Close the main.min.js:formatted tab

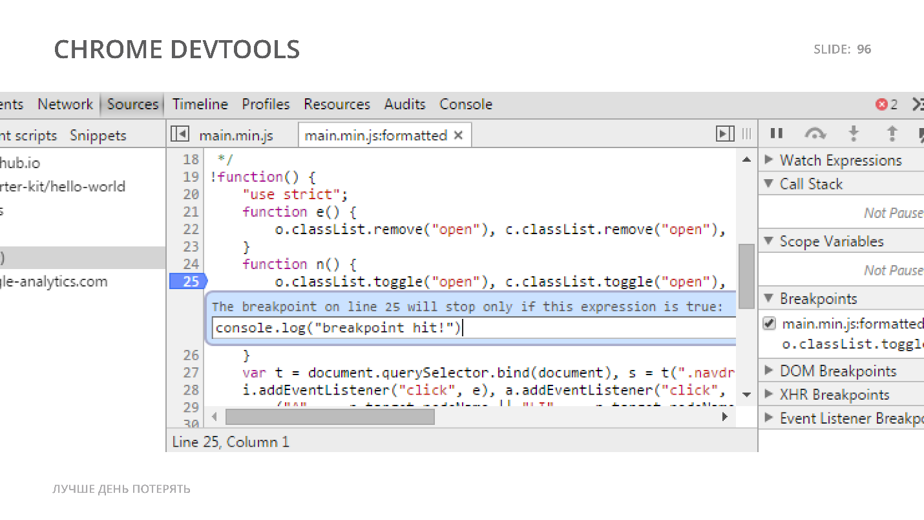tap(458, 135)
